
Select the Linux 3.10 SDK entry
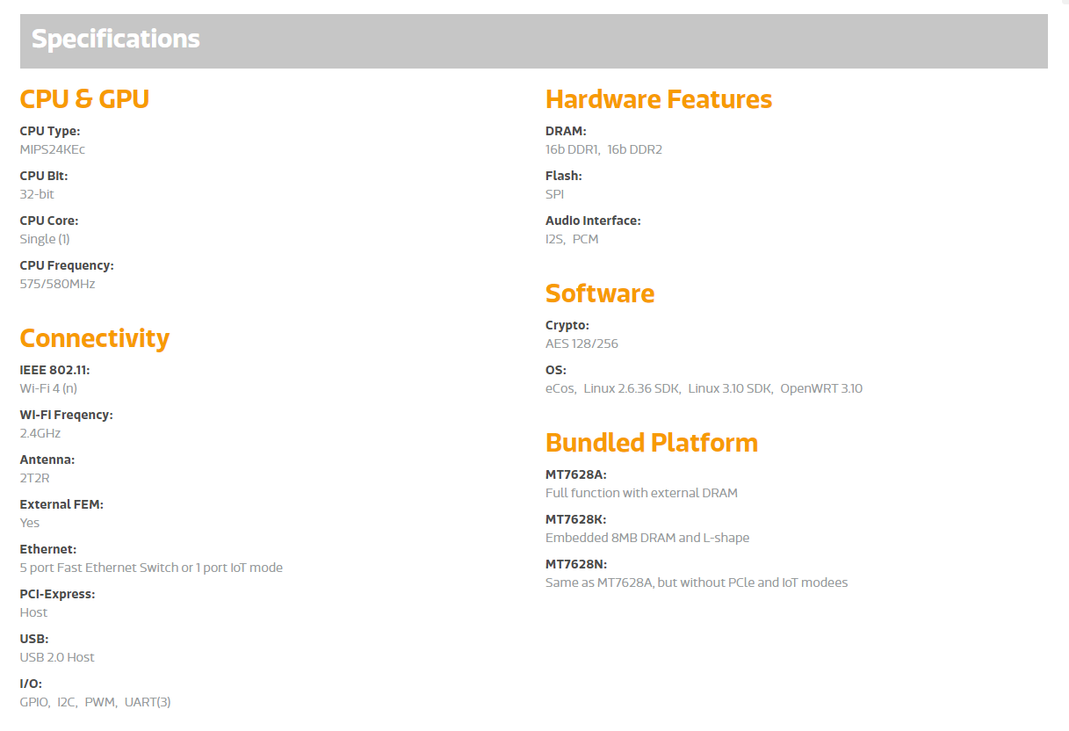coord(730,388)
